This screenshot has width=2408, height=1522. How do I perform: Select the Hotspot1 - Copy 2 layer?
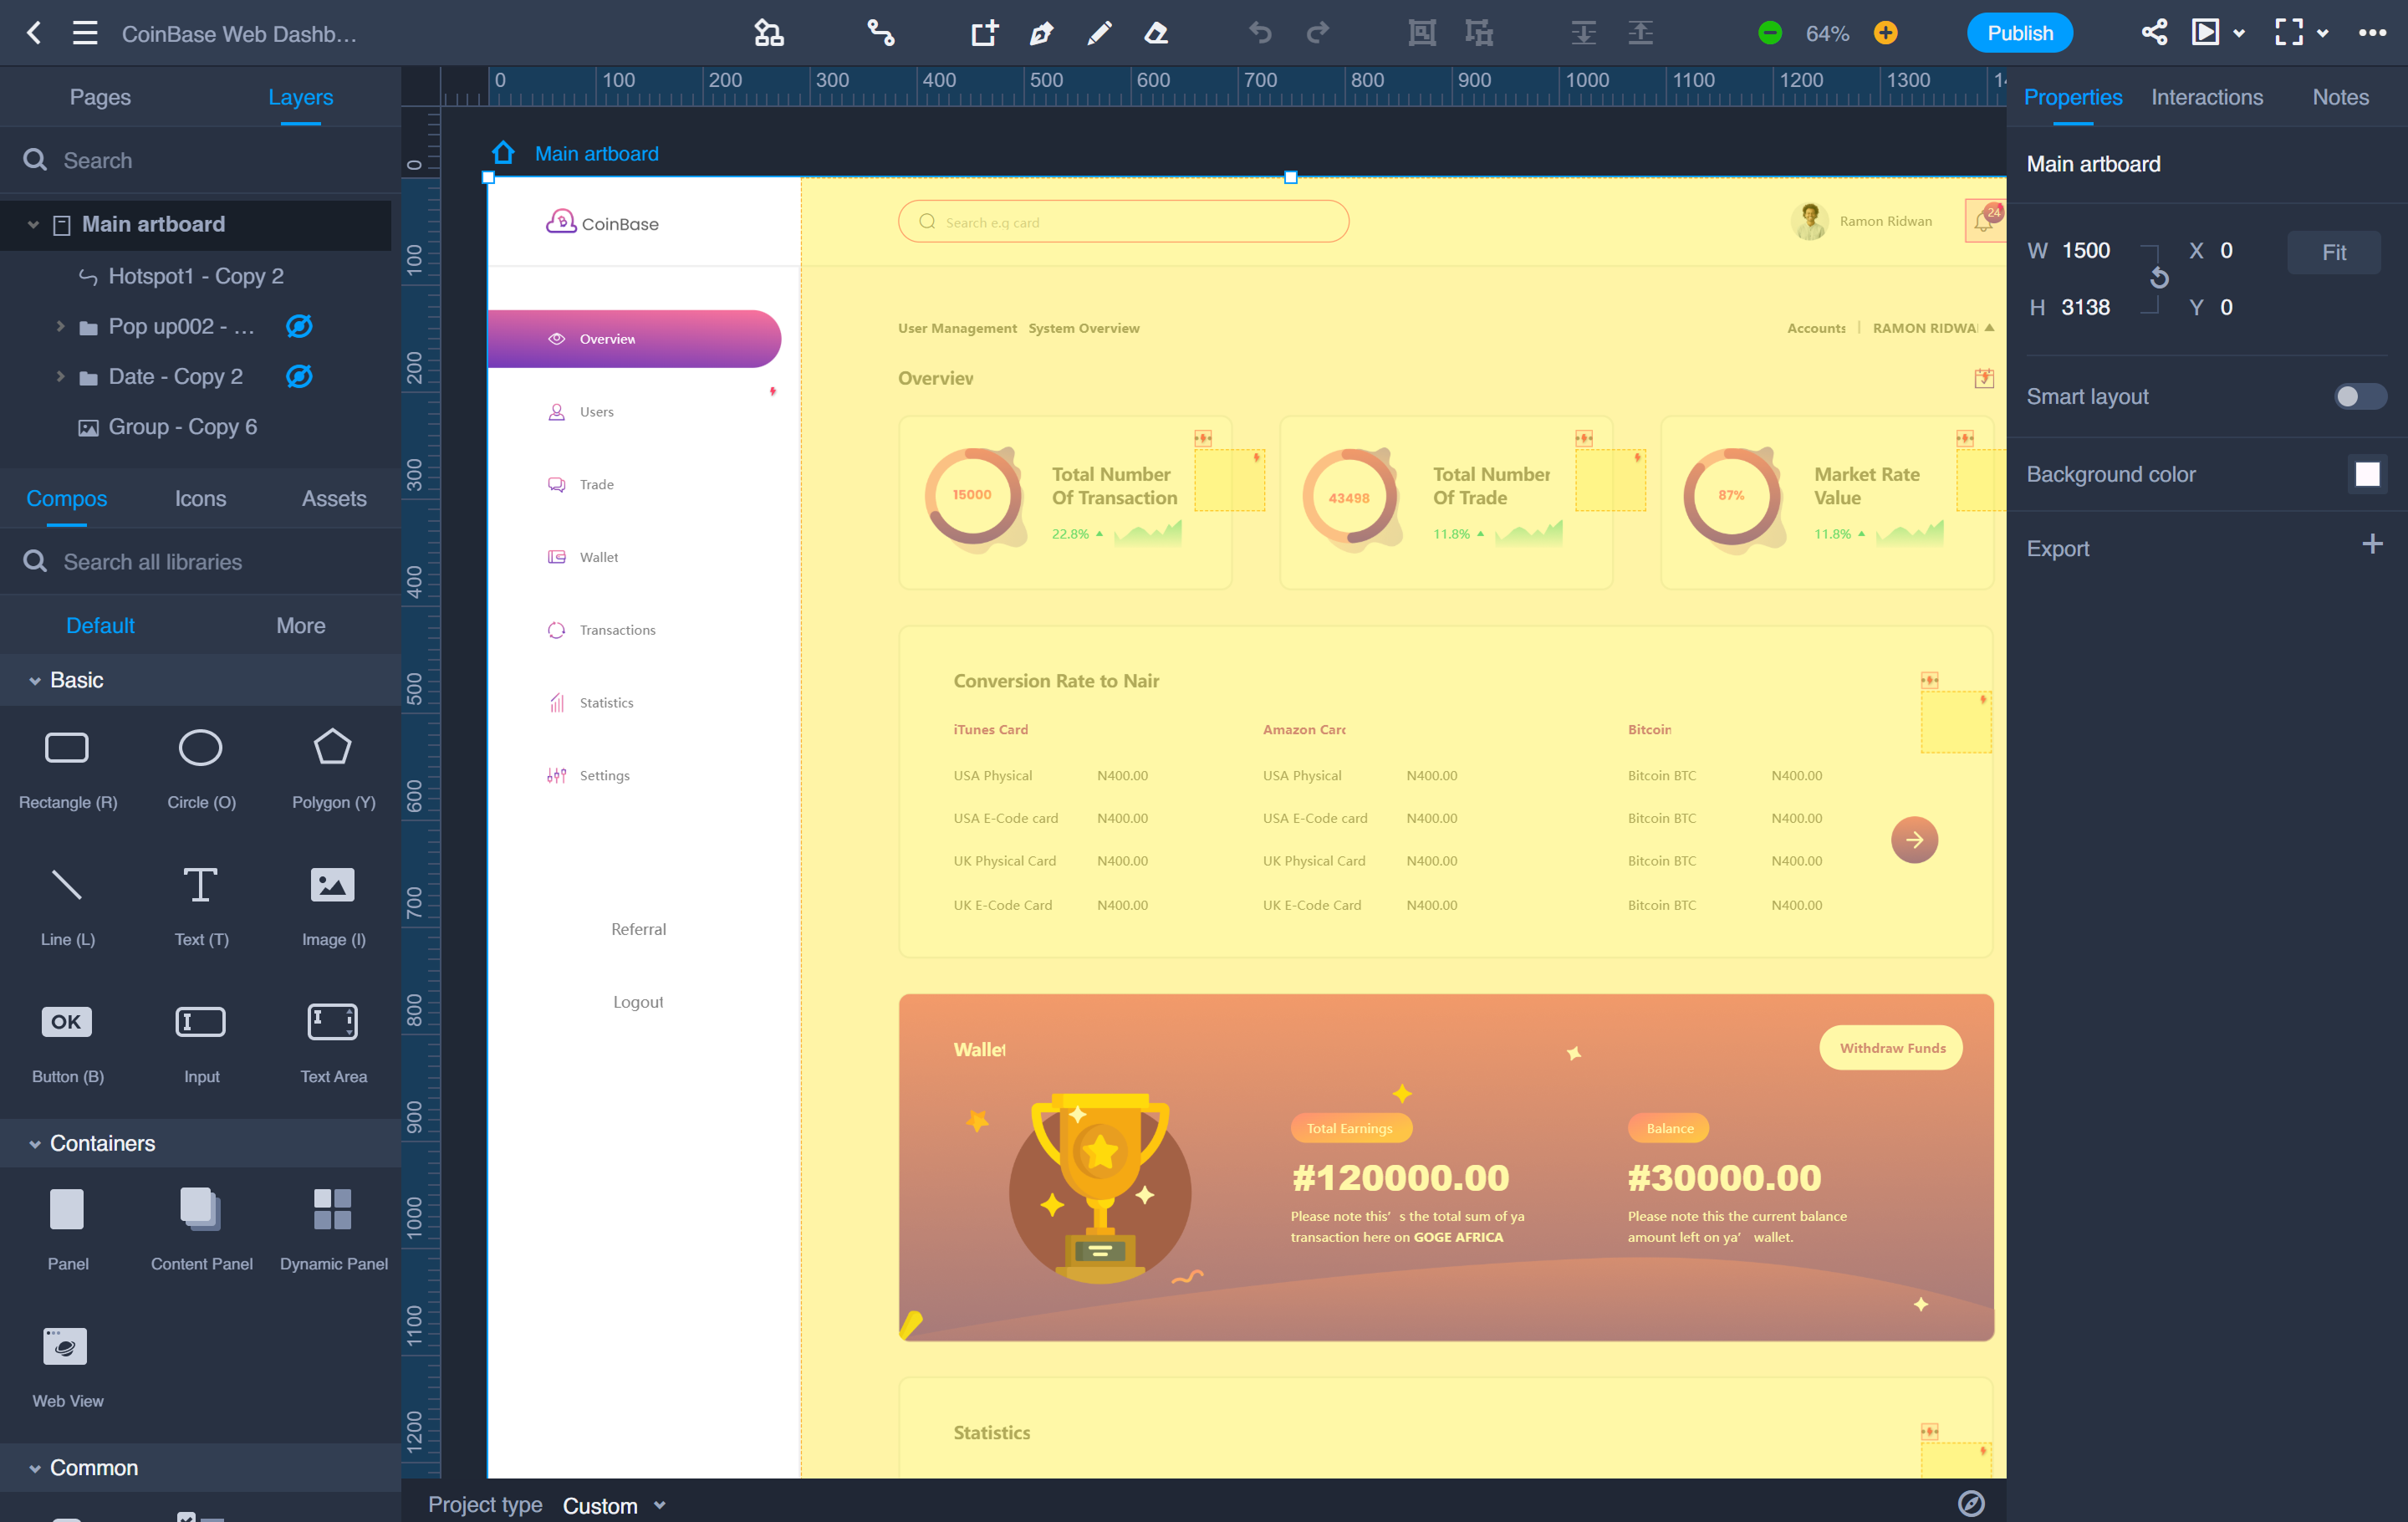(196, 276)
